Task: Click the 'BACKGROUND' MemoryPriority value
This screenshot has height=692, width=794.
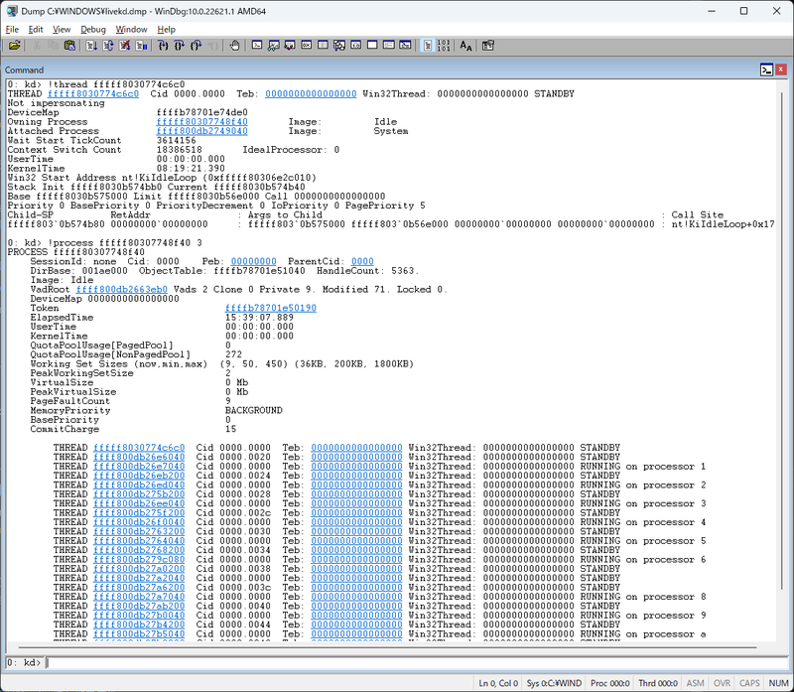Action: point(254,410)
